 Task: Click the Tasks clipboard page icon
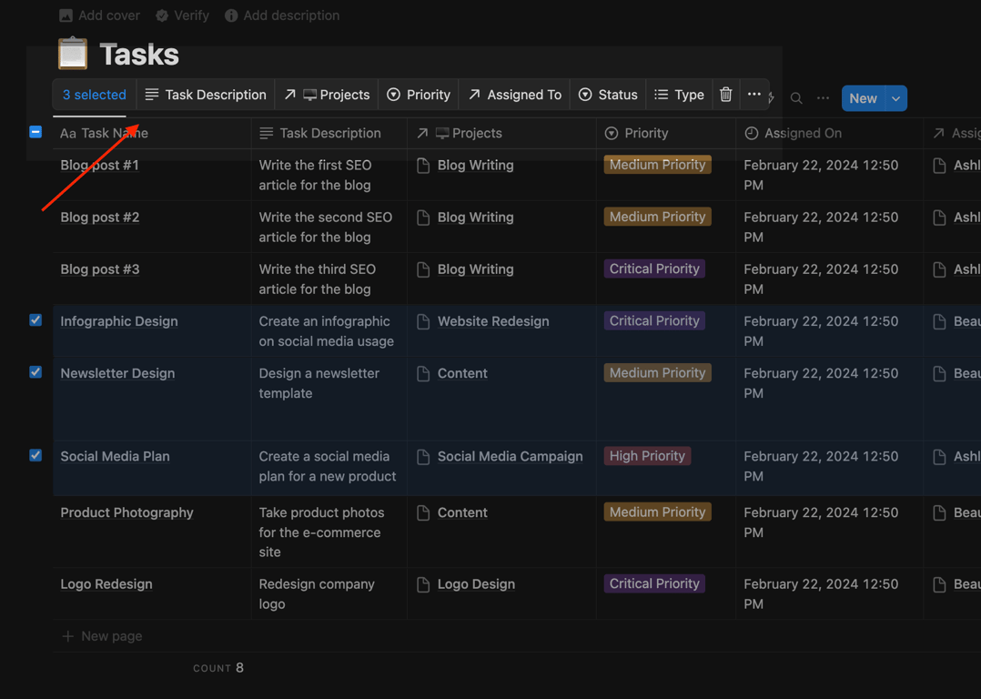[x=73, y=54]
